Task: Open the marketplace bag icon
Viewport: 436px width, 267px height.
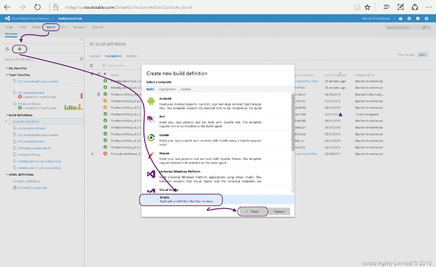Action: click(400, 19)
